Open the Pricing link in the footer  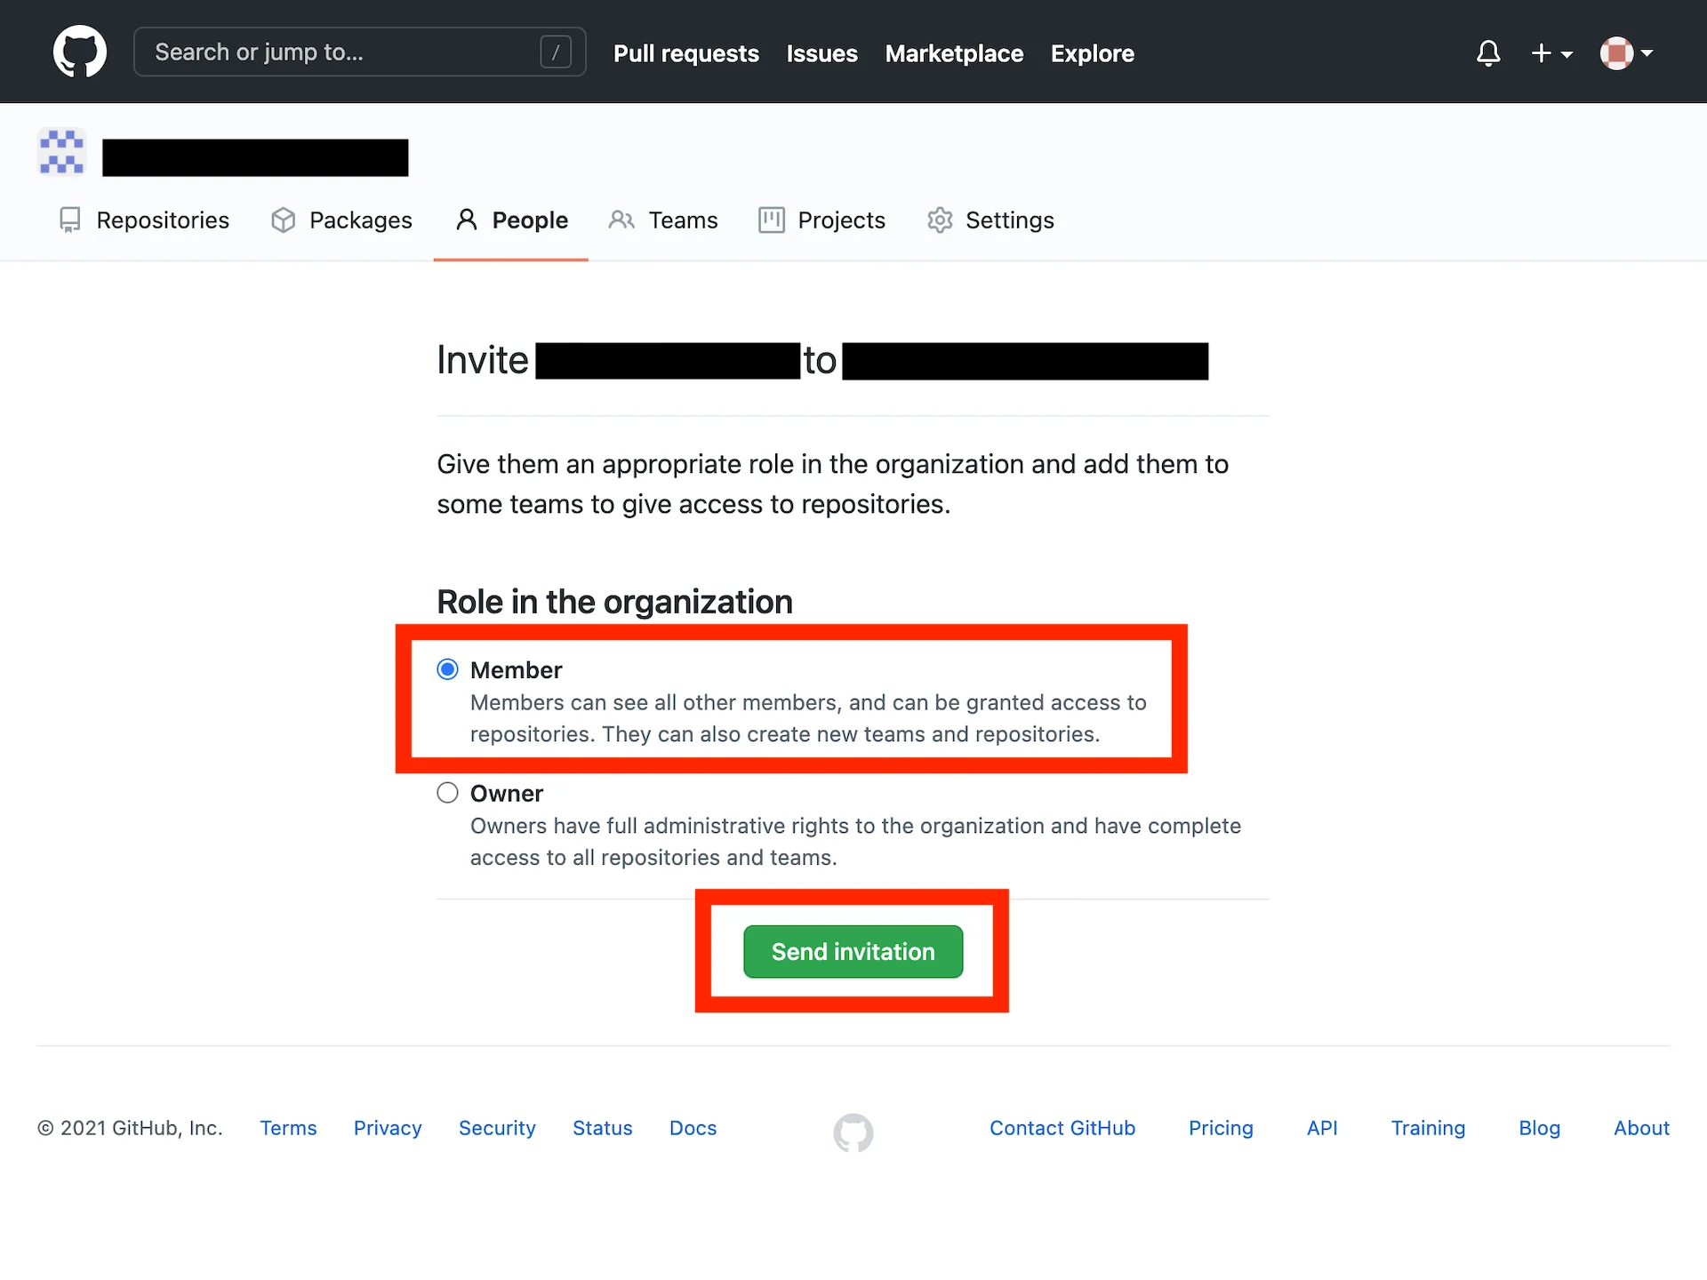coord(1221,1128)
